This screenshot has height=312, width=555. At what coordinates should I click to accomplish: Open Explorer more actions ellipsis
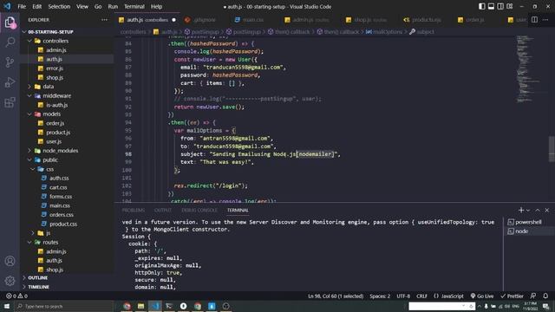click(x=104, y=20)
